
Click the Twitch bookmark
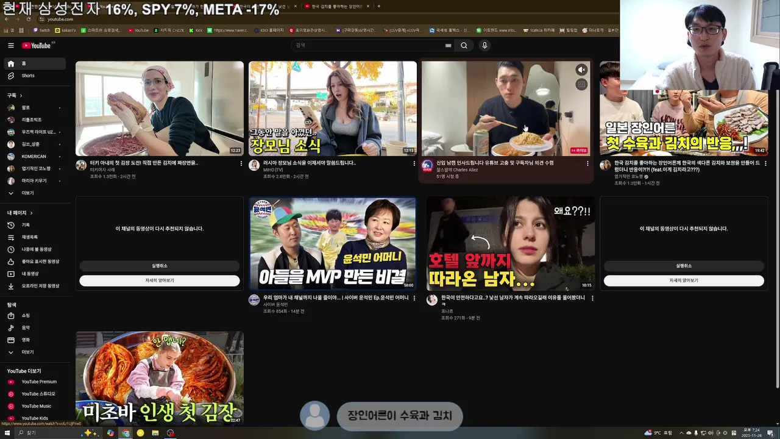tap(41, 30)
